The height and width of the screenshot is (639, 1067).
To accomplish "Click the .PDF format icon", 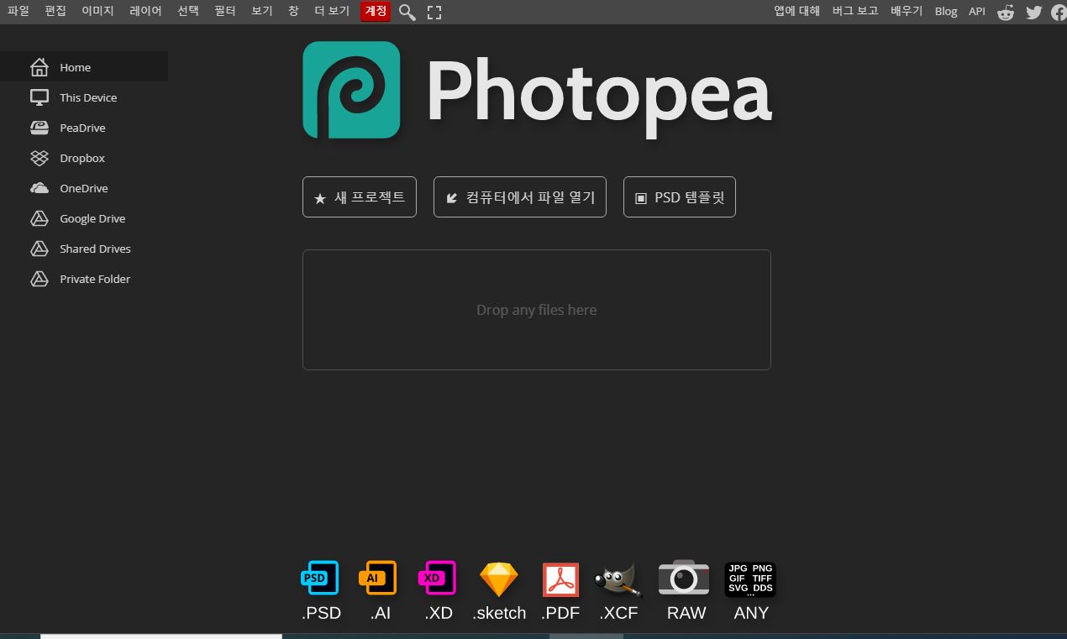I will click(560, 579).
